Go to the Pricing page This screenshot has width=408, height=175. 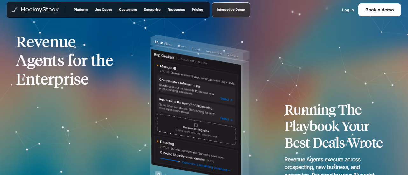pos(197,10)
